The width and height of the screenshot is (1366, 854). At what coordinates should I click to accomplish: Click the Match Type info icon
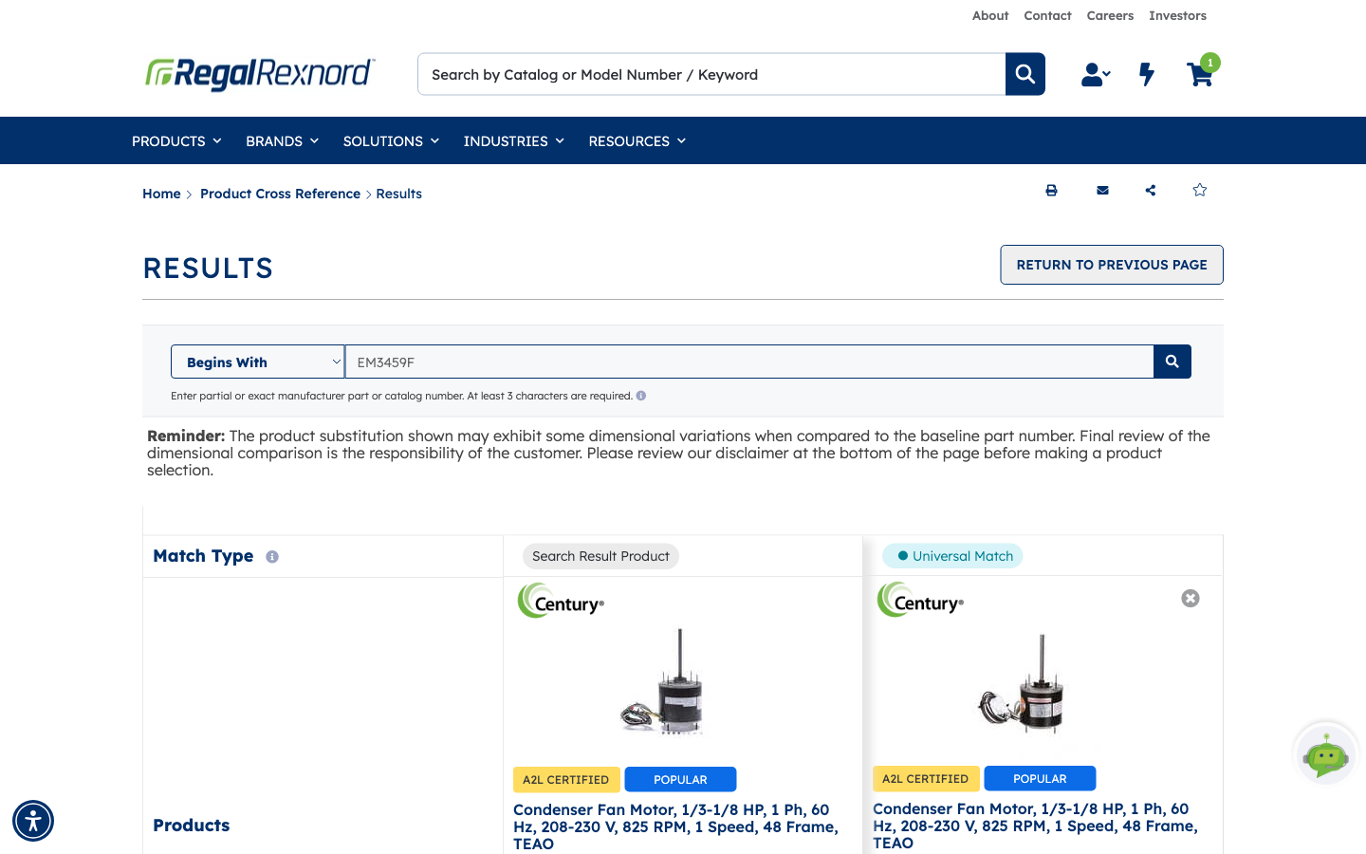coord(272,557)
